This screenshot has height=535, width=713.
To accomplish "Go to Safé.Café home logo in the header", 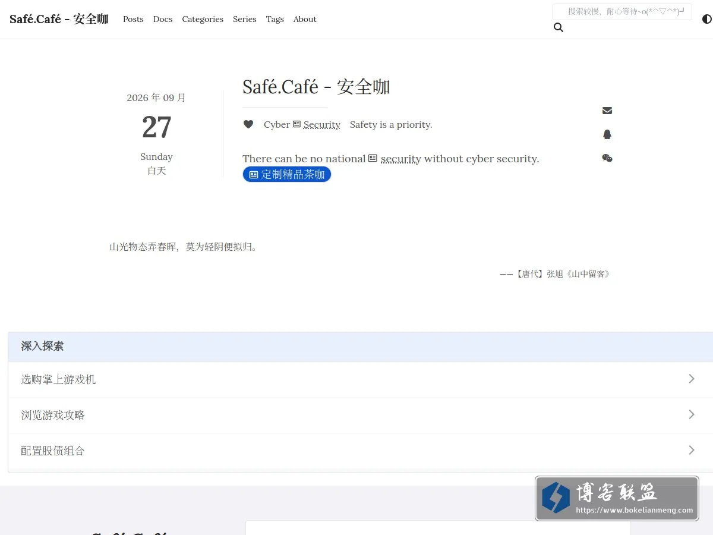I will [59, 19].
